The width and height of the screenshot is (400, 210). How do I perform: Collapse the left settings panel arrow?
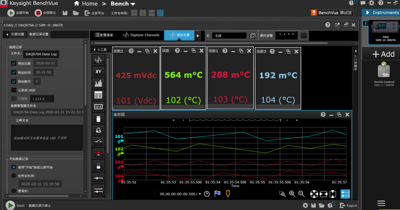pos(7,34)
